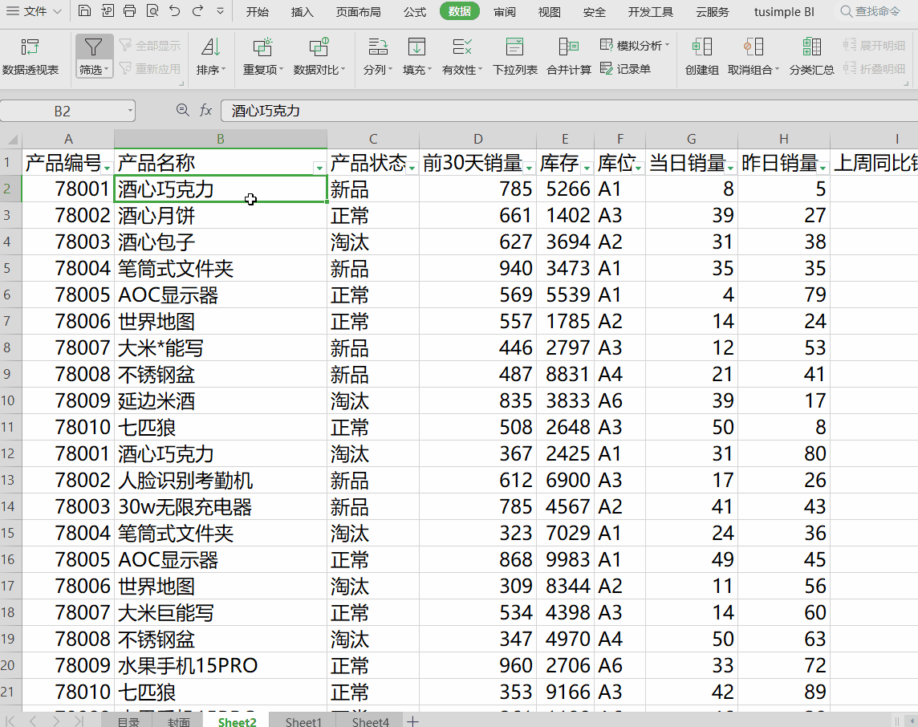Go to next sheet navigation arrow
This screenshot has width=918, height=727.
click(x=56, y=721)
